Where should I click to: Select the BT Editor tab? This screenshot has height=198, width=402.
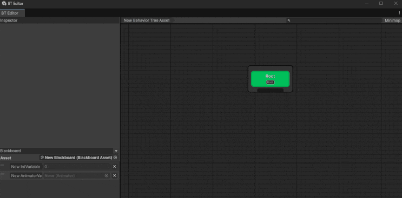point(12,13)
